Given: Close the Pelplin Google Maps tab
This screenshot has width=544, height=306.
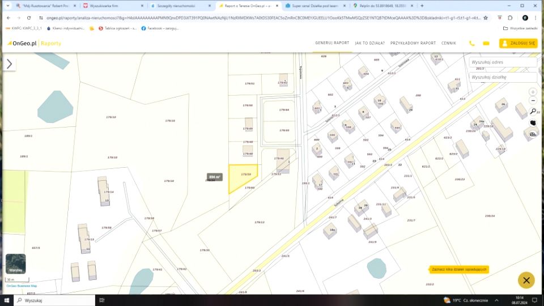Looking at the screenshot, I should [412, 6].
